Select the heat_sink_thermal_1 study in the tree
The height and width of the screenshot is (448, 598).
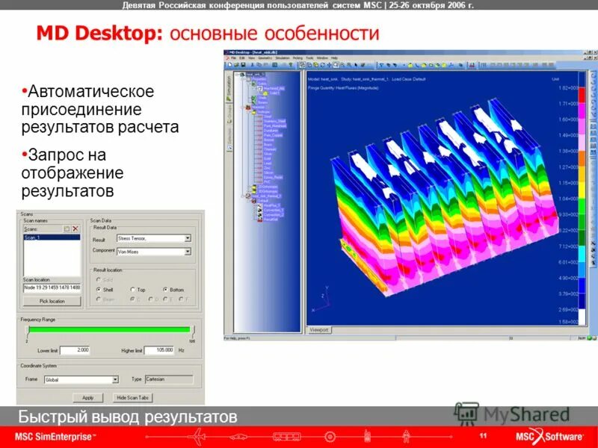[x=267, y=196]
